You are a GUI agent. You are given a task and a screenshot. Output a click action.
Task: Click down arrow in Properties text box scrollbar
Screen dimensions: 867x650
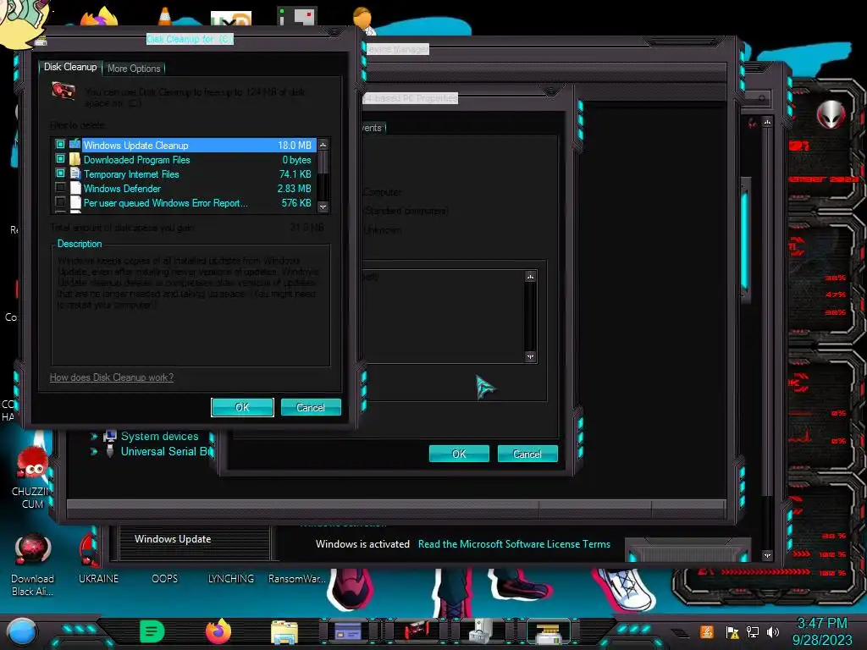(x=530, y=356)
